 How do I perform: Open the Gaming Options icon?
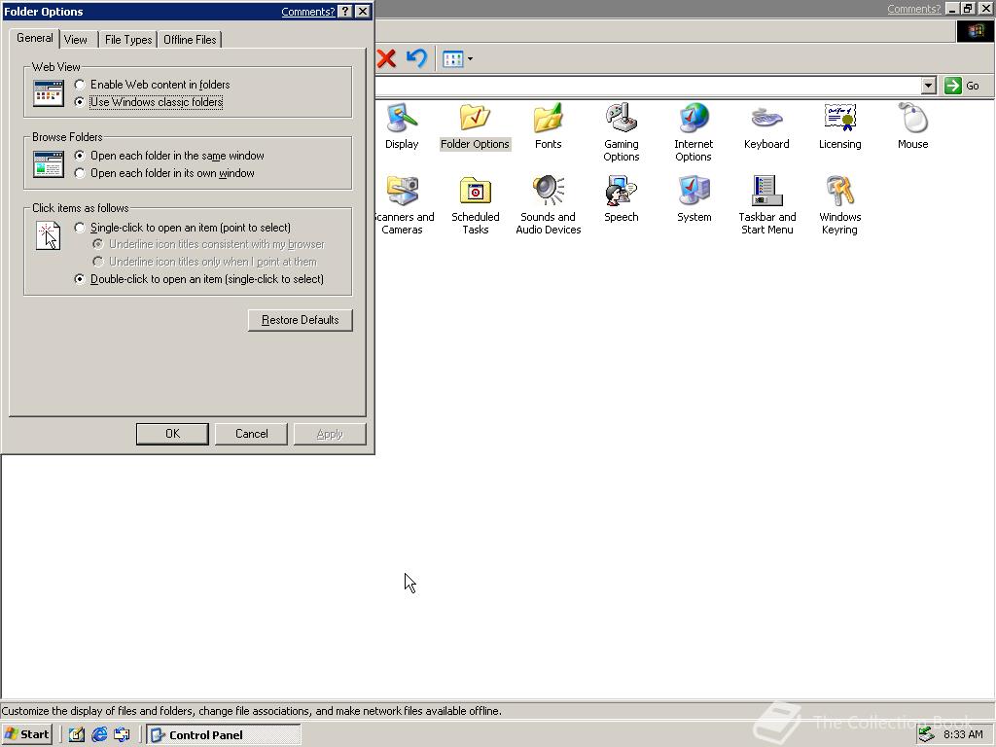tap(622, 132)
